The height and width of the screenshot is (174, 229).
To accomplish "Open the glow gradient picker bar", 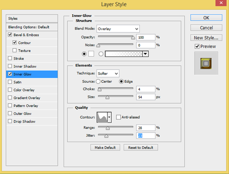I will click(123, 54).
